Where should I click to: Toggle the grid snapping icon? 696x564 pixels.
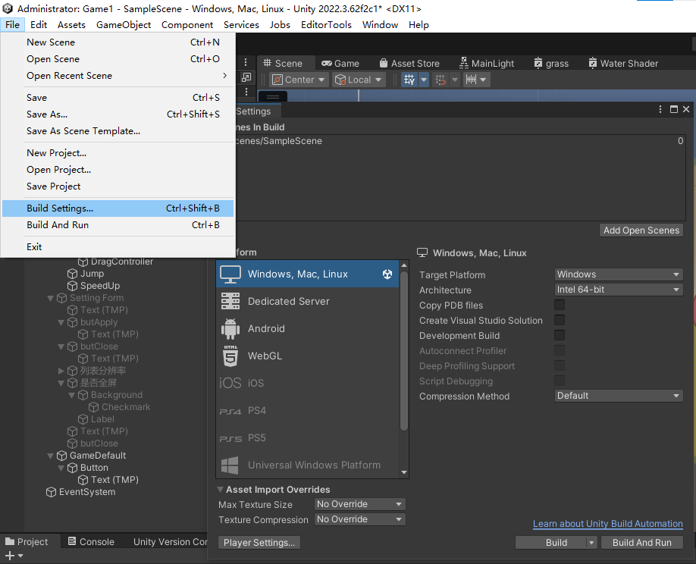[440, 80]
